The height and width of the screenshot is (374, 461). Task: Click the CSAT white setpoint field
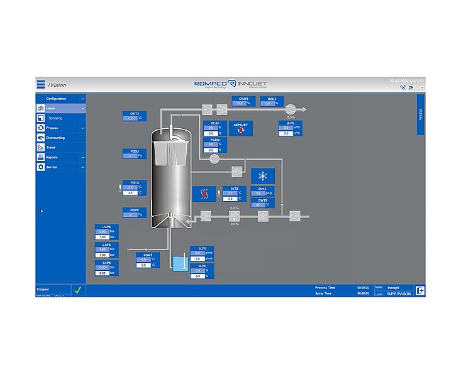pos(143,265)
